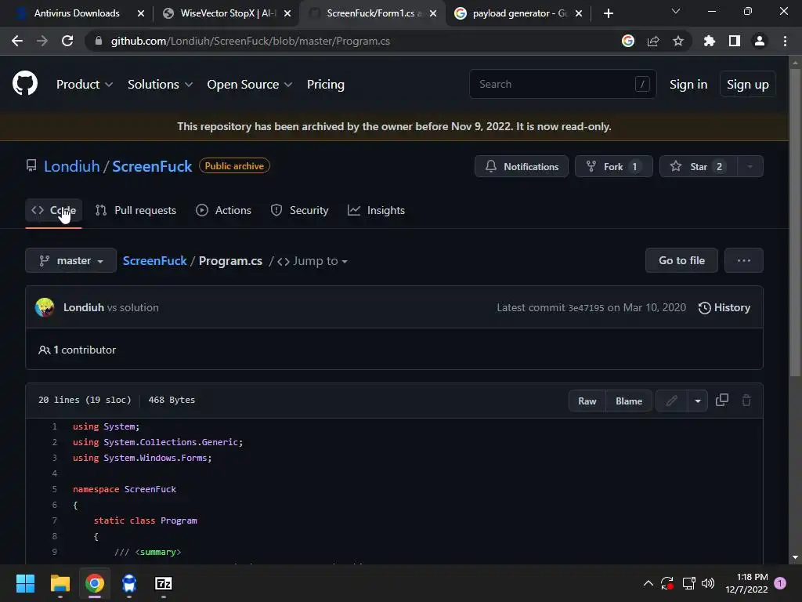The height and width of the screenshot is (602, 802).
Task: Click the Sign up button
Action: [747, 84]
